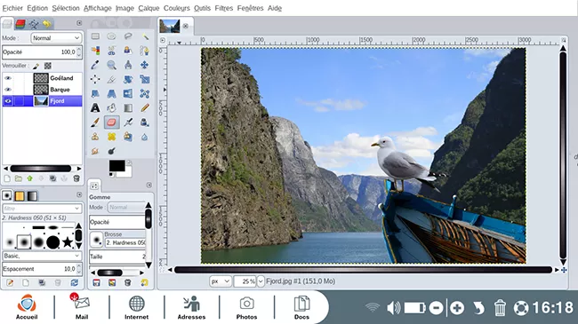Switch to the Channels tab
Screen dimensions: 578x324
tap(20, 24)
